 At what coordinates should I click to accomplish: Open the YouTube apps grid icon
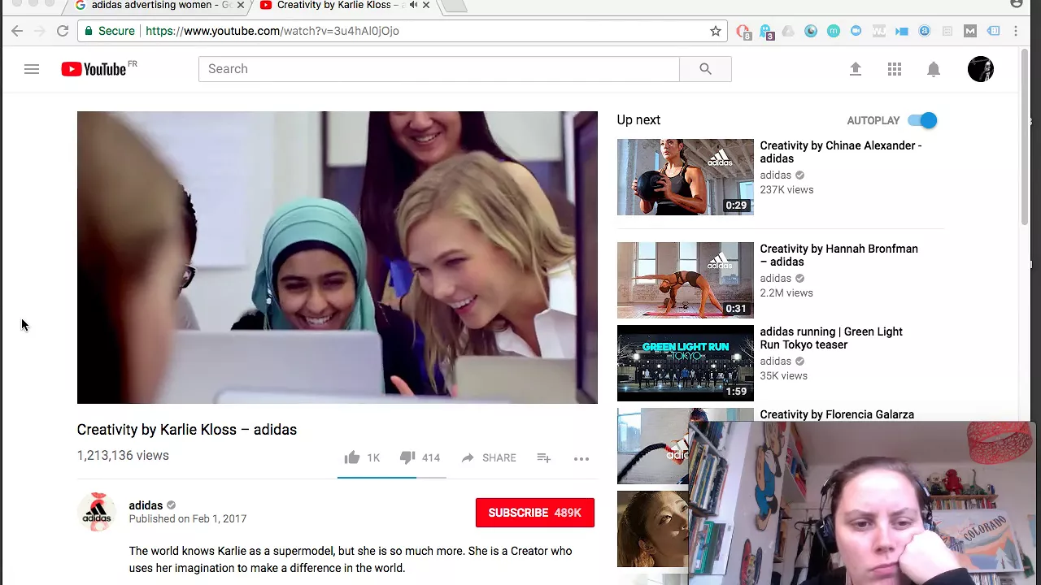coord(895,69)
